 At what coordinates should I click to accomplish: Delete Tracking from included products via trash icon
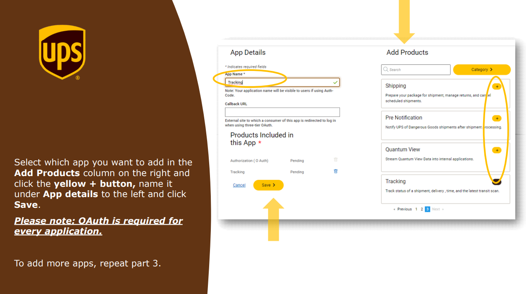pyautogui.click(x=335, y=172)
